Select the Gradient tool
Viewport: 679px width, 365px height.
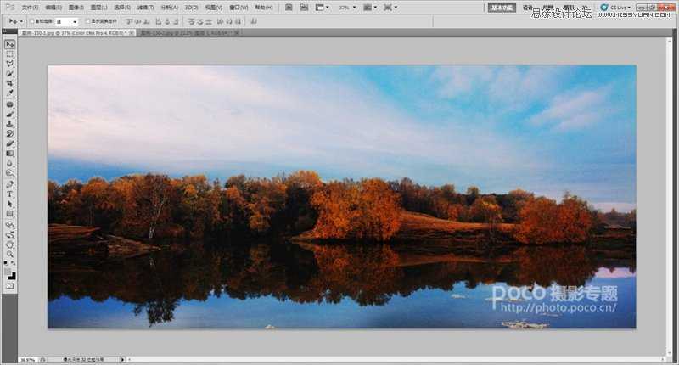[9, 154]
